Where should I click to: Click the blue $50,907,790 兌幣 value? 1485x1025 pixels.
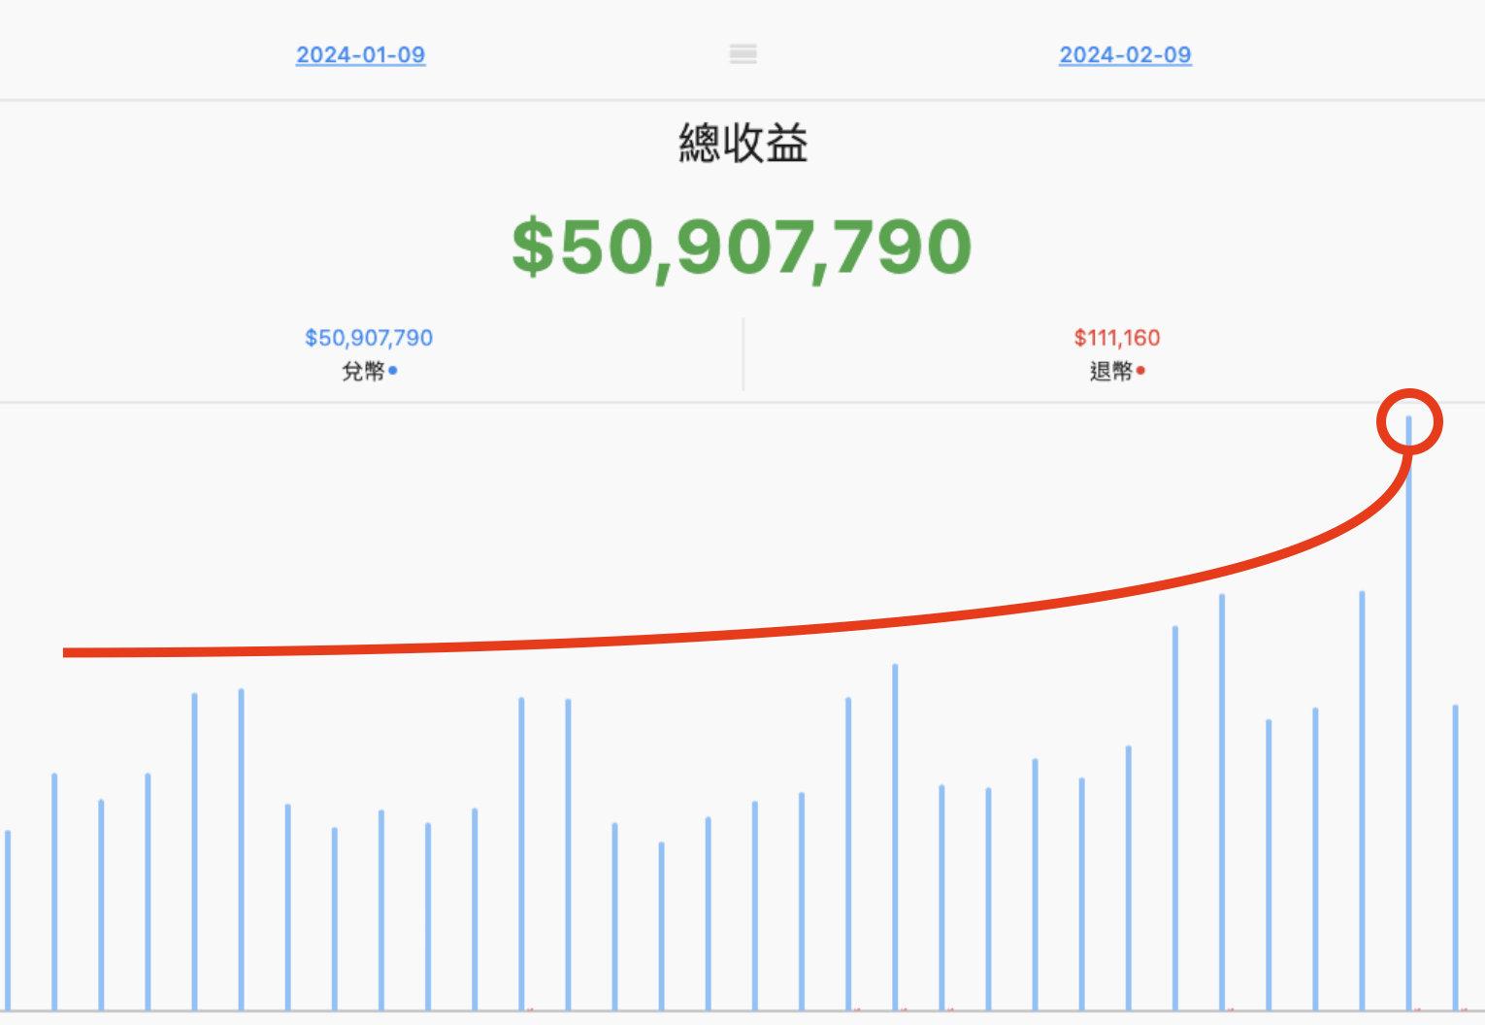(x=369, y=338)
